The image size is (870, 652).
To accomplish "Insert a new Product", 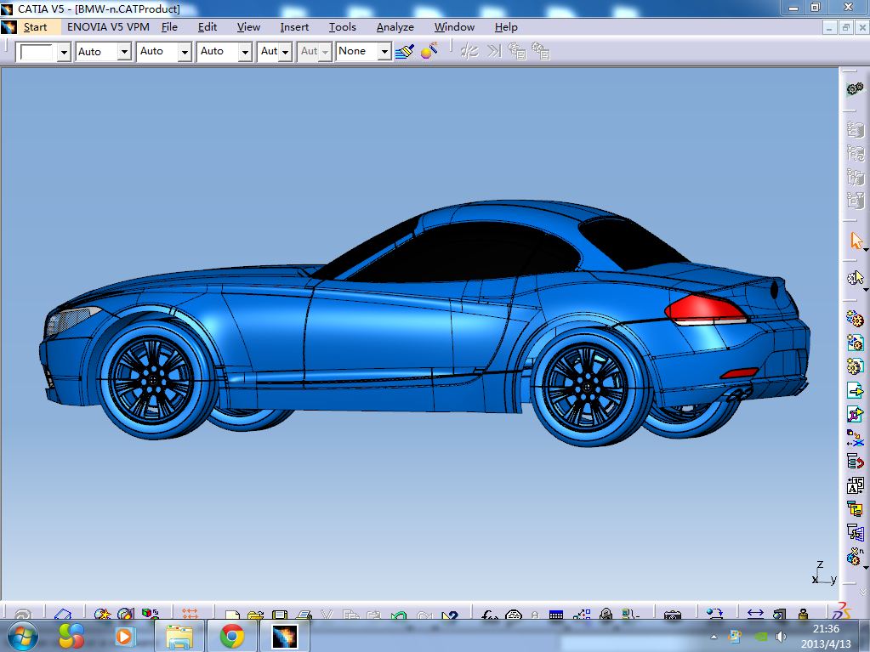I will pyautogui.click(x=855, y=343).
